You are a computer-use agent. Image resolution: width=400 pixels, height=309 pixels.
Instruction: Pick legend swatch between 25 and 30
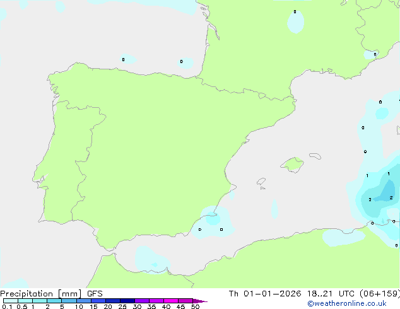(x=127, y=301)
